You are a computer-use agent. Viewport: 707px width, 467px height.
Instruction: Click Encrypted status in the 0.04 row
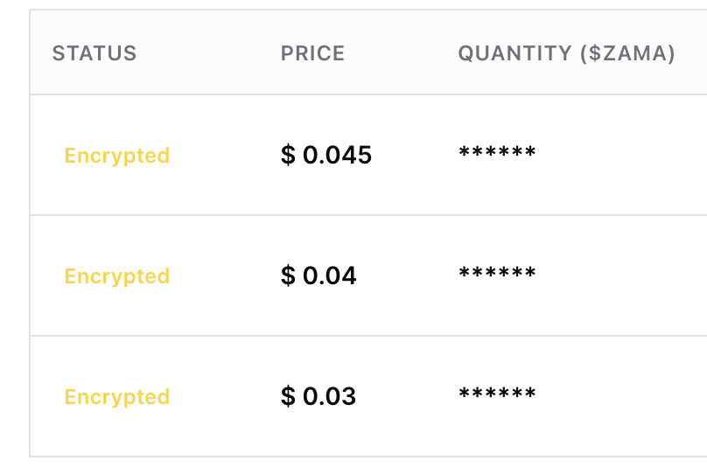[x=117, y=276]
